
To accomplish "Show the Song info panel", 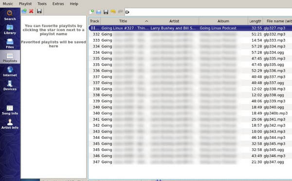I will [x=10, y=110].
